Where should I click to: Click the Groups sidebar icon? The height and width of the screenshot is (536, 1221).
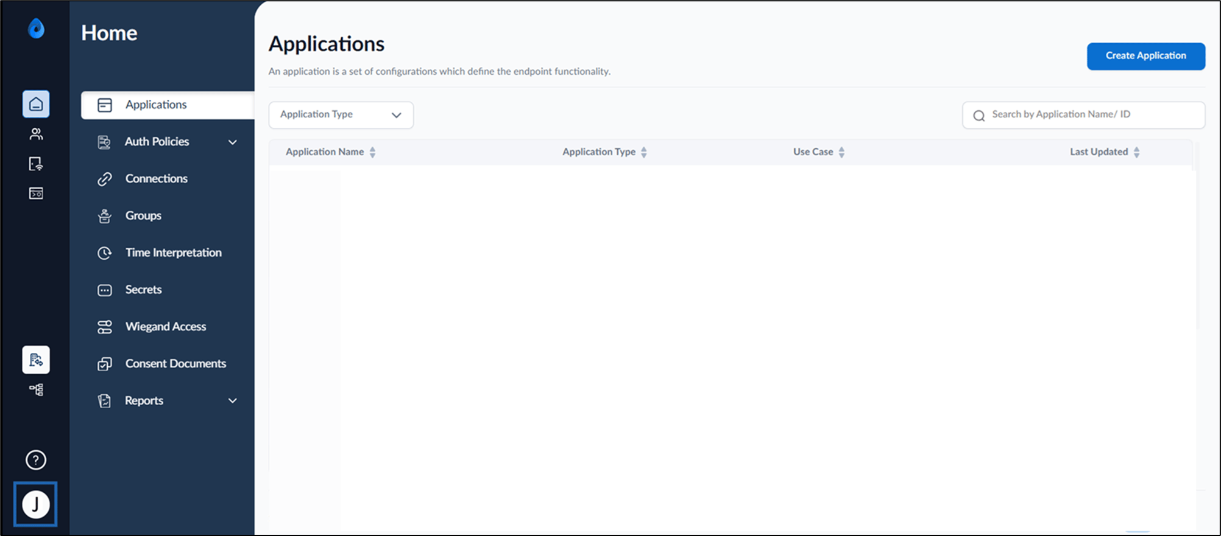[105, 216]
